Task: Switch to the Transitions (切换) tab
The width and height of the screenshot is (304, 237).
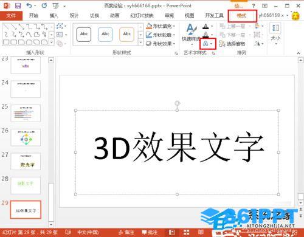Action: pos(94,15)
